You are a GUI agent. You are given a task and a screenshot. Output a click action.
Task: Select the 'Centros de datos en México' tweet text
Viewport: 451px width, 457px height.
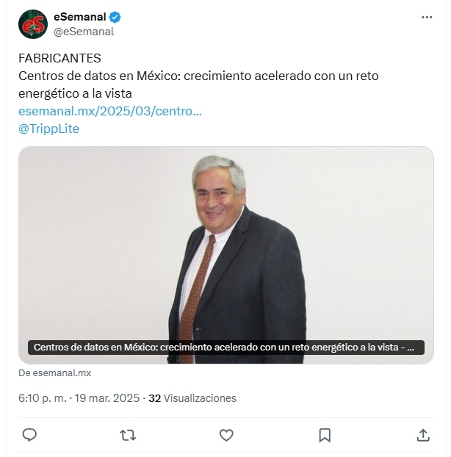point(198,84)
